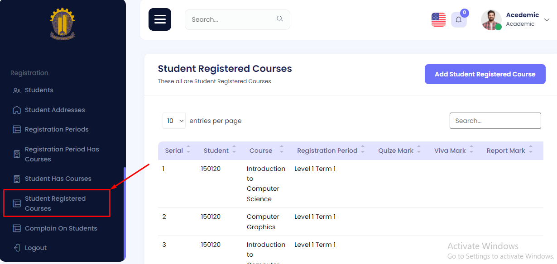Screen dimensions: 557x264
Task: Click the user profile avatar picture
Action: pyautogui.click(x=491, y=20)
